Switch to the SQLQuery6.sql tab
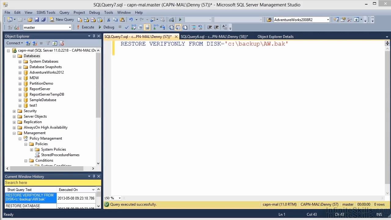 214,37
